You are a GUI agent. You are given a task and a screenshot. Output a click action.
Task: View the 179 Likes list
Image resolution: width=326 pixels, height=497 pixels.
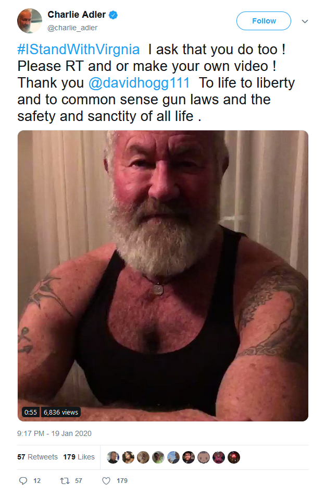(x=79, y=457)
